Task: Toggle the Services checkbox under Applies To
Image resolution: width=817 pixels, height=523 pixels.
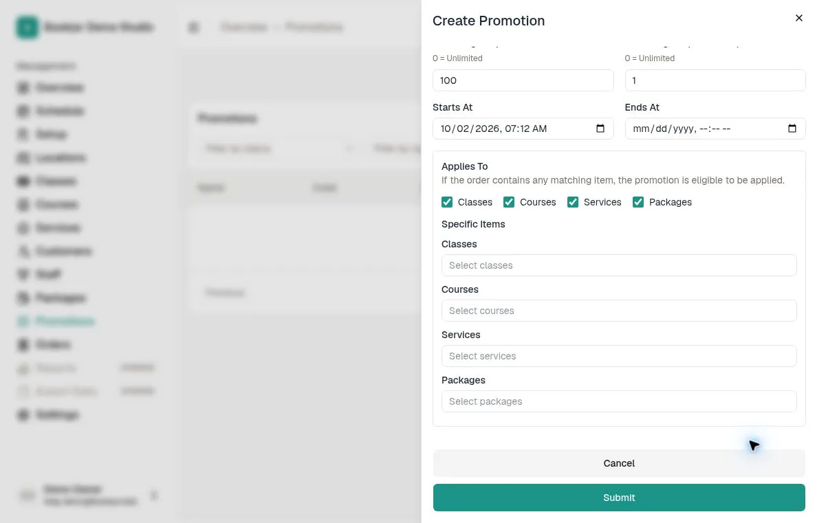Action: (x=573, y=202)
